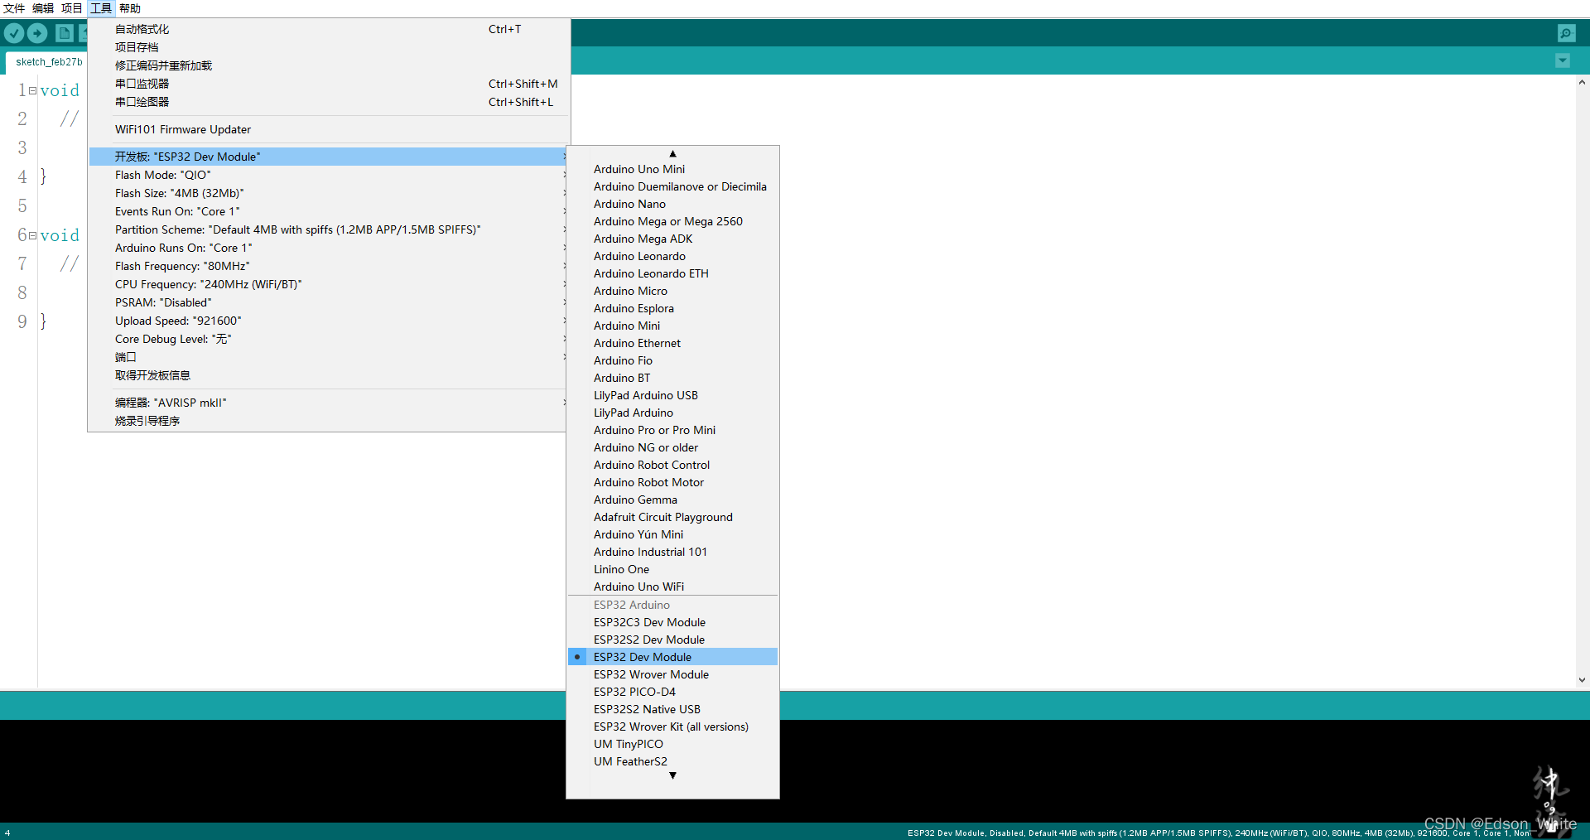Expand the Events Run On submenu
Screen dimensions: 1590x840
point(329,211)
